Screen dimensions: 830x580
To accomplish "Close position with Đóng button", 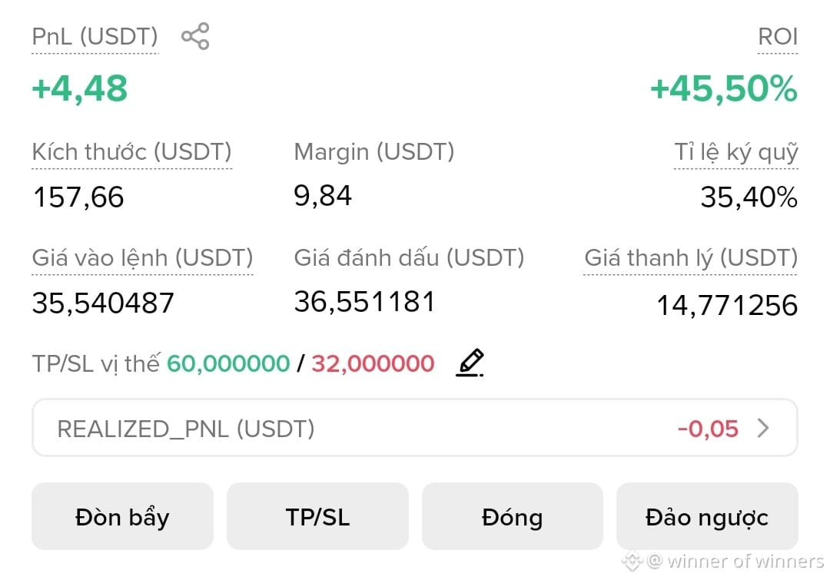I will (x=513, y=516).
